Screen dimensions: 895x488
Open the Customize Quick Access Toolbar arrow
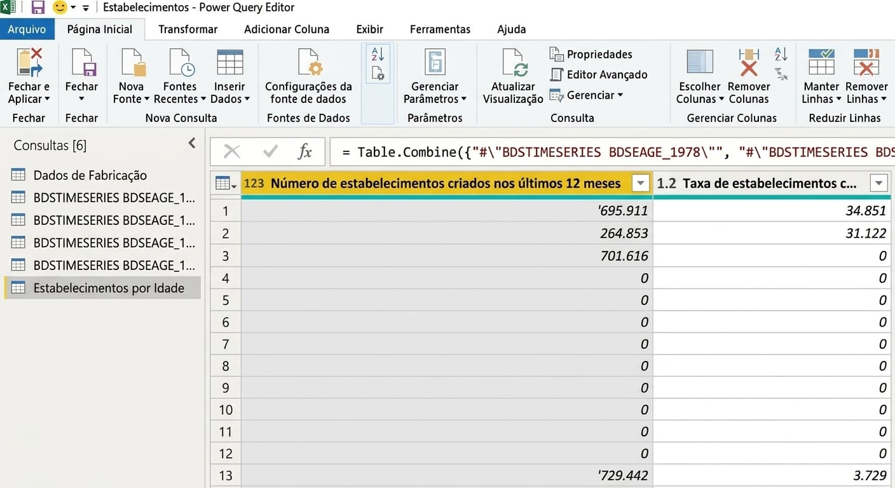(86, 8)
